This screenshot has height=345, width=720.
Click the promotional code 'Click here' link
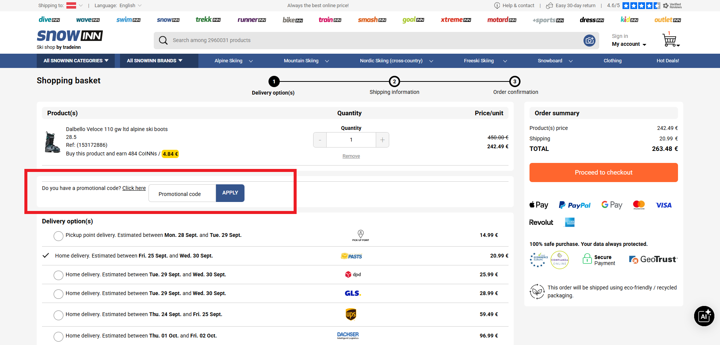[x=134, y=188]
